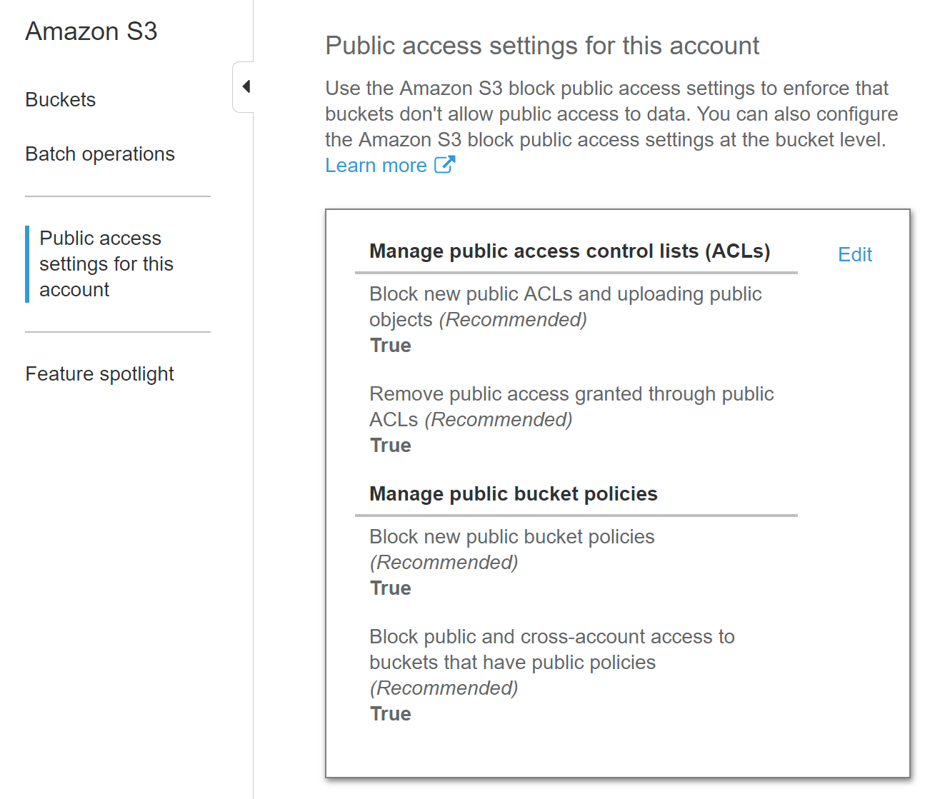Click True value under Remove public access setting
930x799 pixels.
(390, 446)
